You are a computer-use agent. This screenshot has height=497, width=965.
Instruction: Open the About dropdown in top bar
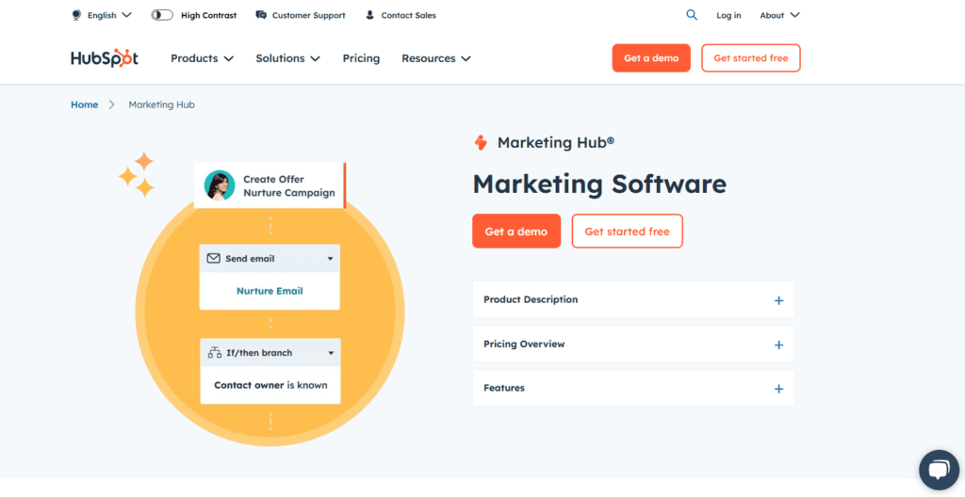779,15
